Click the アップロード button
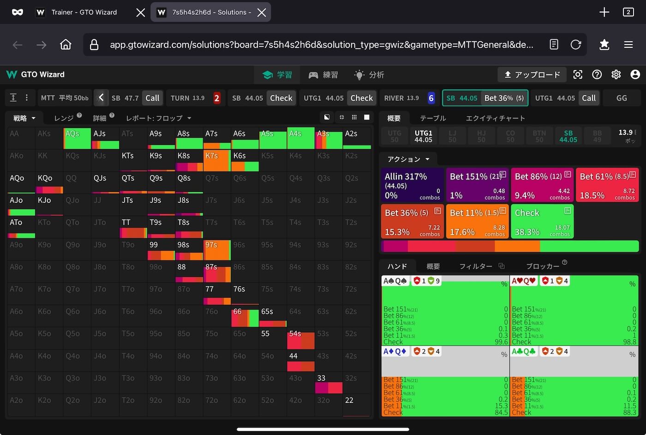646x435 pixels. pos(532,75)
